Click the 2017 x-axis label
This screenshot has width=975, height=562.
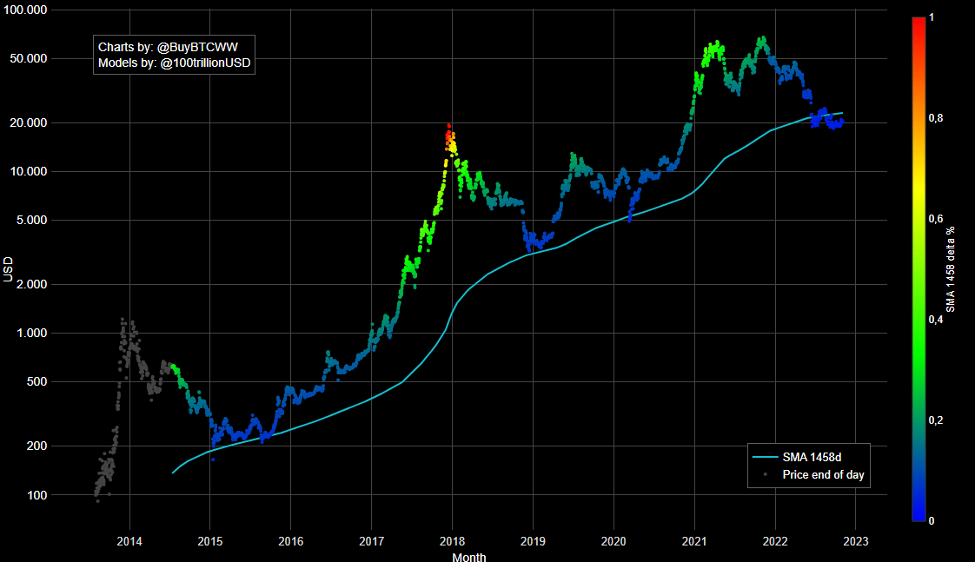(x=371, y=541)
